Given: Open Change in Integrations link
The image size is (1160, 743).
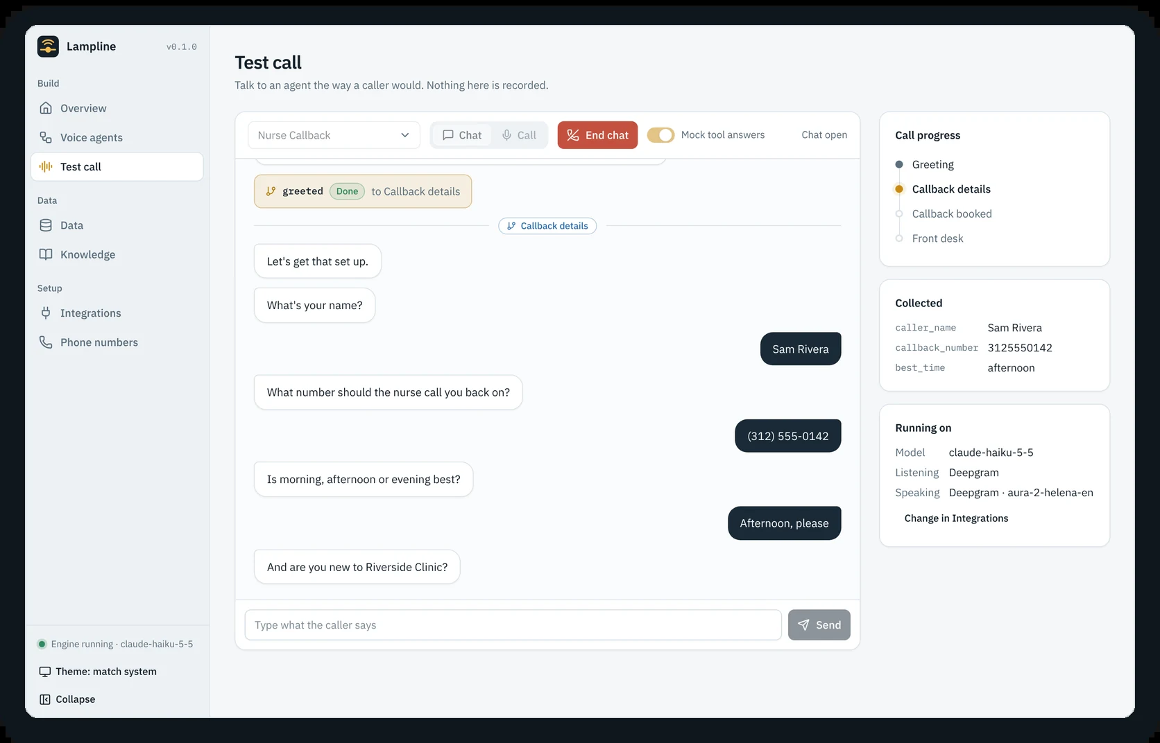Looking at the screenshot, I should click(956, 518).
